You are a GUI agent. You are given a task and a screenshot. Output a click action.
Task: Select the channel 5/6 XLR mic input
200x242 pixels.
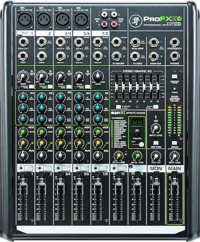81,19
